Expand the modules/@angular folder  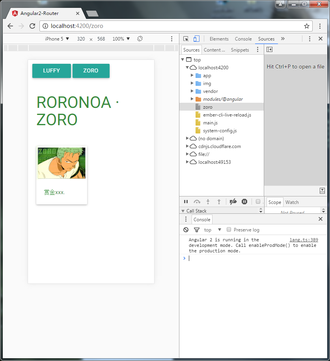(192, 99)
